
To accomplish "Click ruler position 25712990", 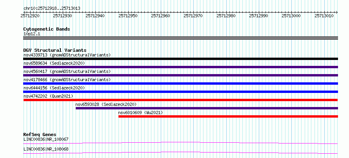I will click(259, 16).
